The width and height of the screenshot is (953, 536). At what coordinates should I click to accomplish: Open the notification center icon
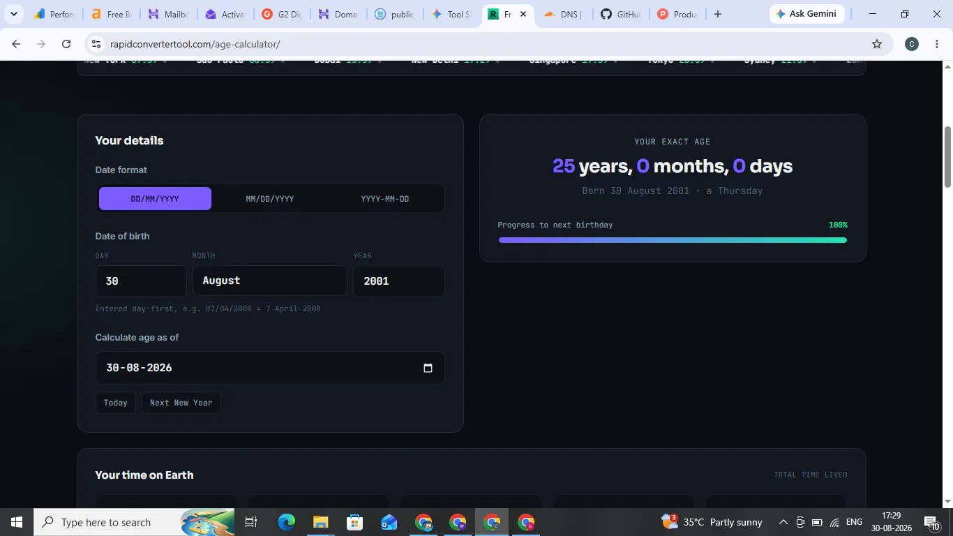coord(931,522)
